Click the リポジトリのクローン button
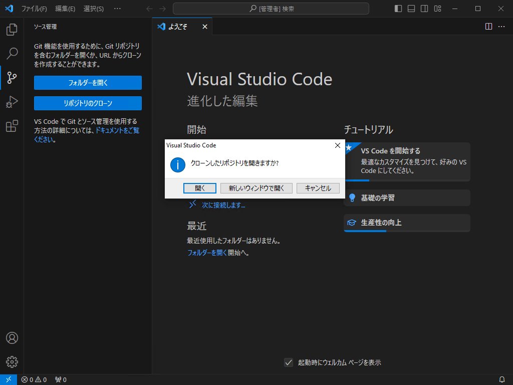Image resolution: width=513 pixels, height=385 pixels. coord(88,103)
